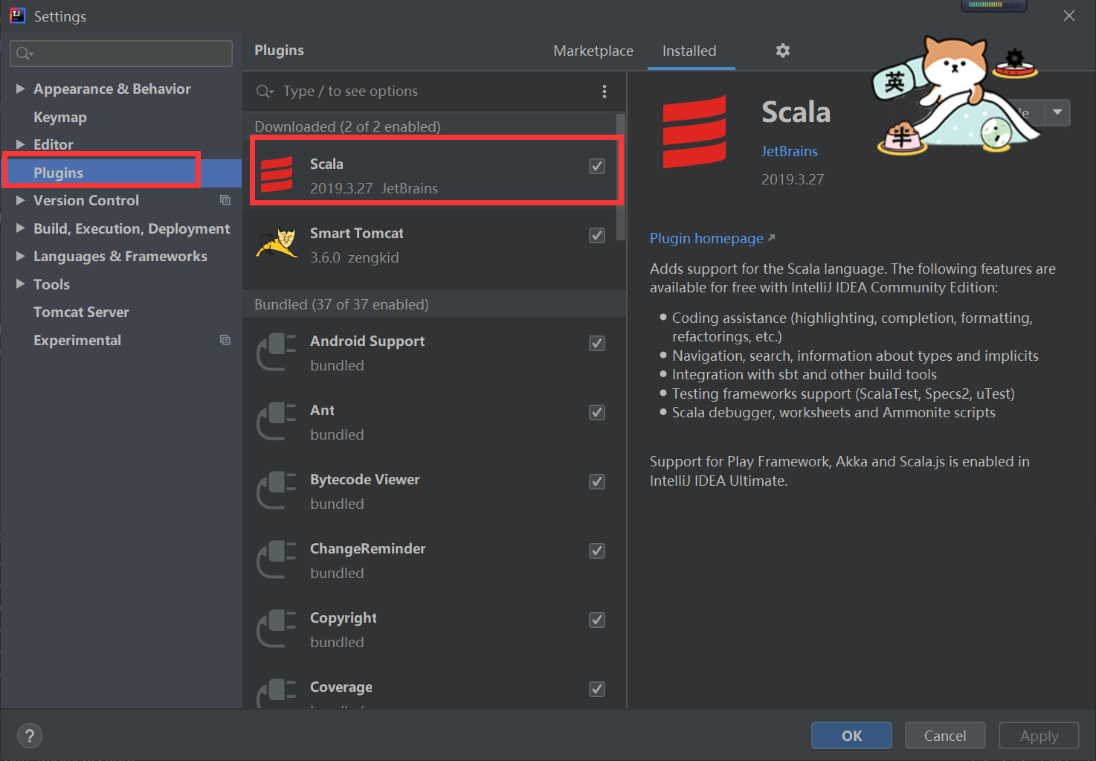
Task: Select the Android Support plugin name
Action: (367, 341)
